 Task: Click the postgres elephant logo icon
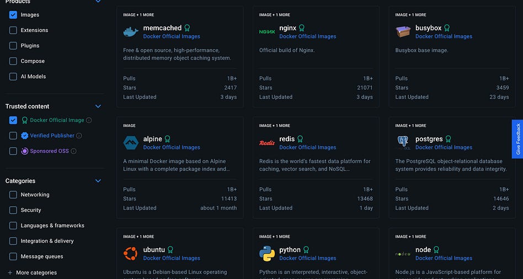point(403,143)
